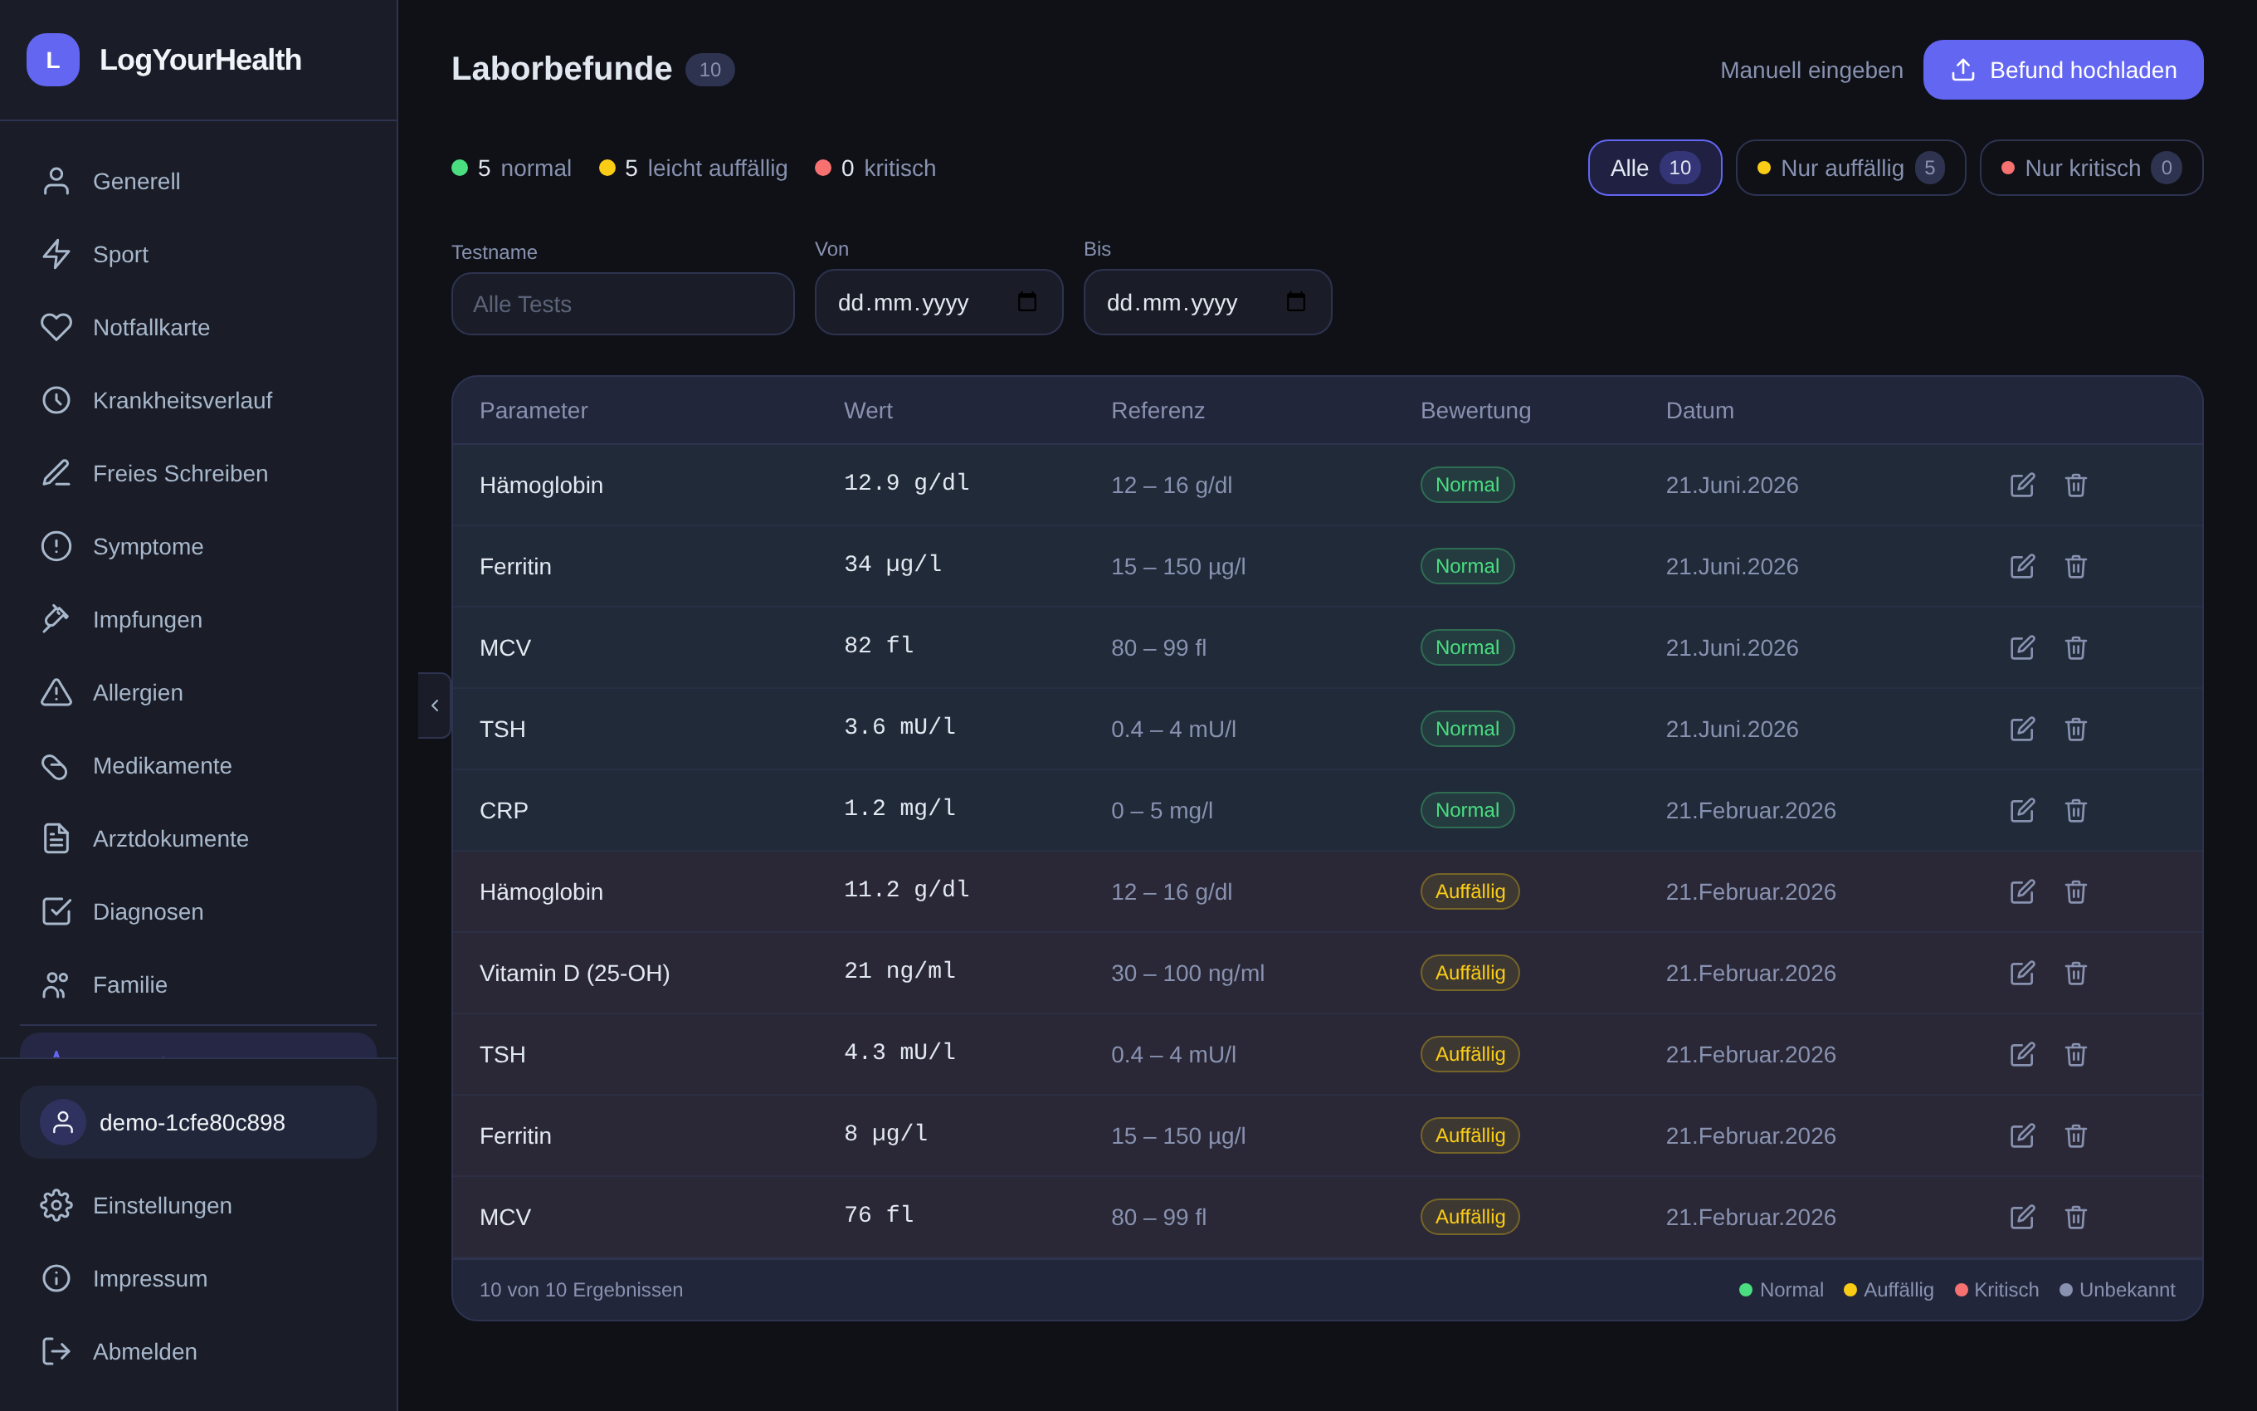
Task: Click the Parameter column header
Action: [x=534, y=410]
